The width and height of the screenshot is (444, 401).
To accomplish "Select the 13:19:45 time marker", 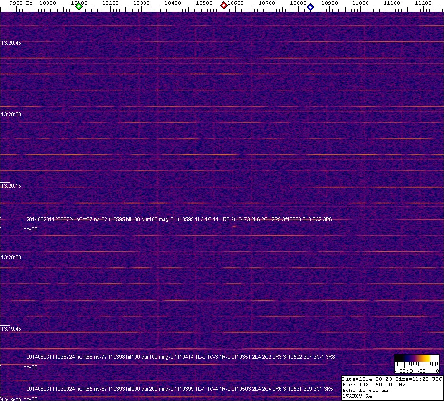I will click(11, 329).
